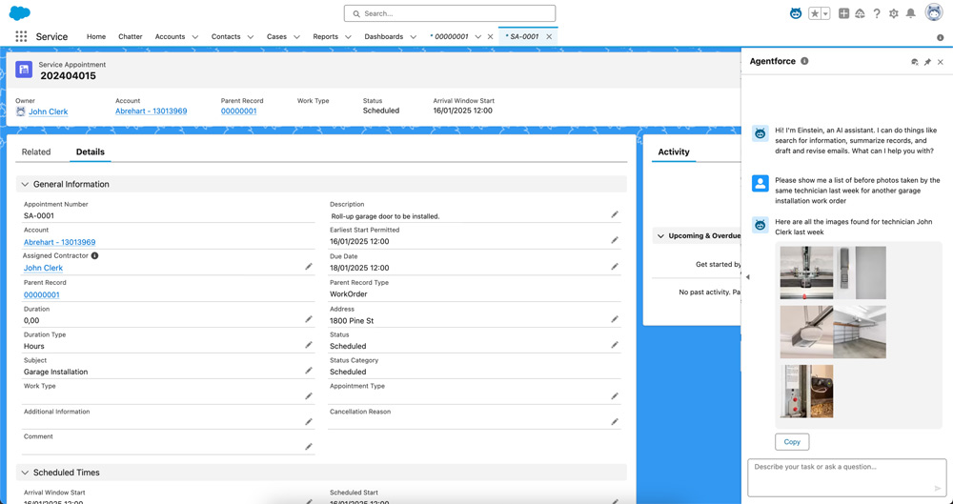
Task: Open Parent Record 00000001 header link
Action: tap(239, 111)
